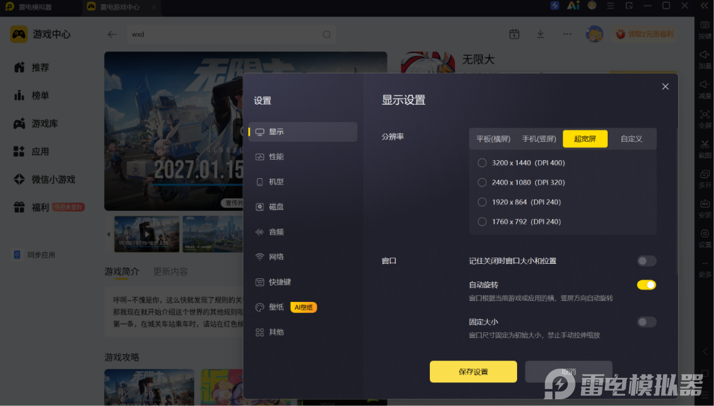Enable the 固定大小 switch

646,322
